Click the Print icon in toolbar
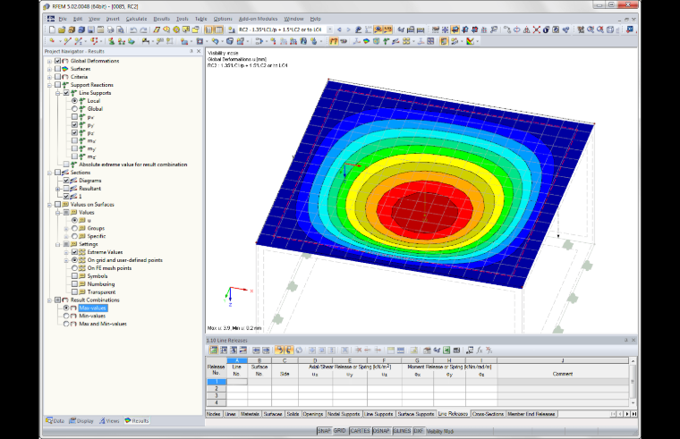This screenshot has height=439, width=680. [x=111, y=30]
